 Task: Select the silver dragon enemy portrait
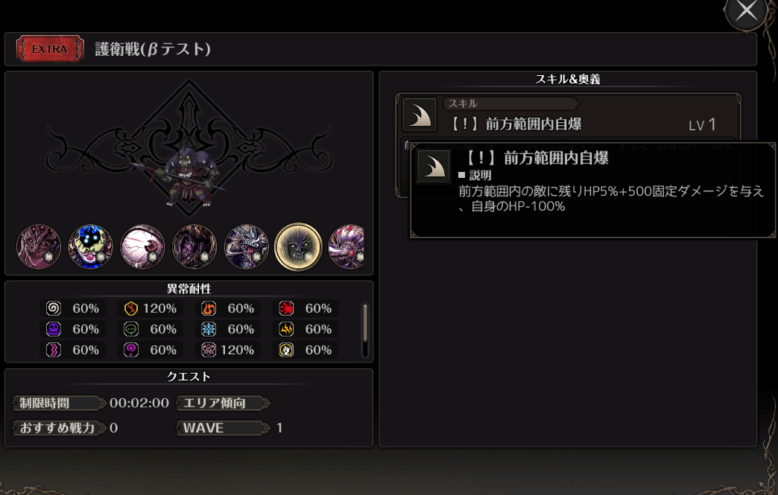click(246, 246)
